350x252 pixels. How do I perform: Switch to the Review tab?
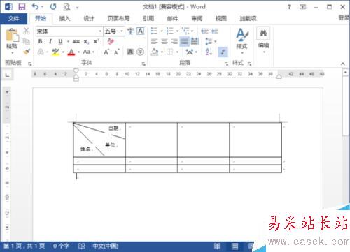(197, 18)
